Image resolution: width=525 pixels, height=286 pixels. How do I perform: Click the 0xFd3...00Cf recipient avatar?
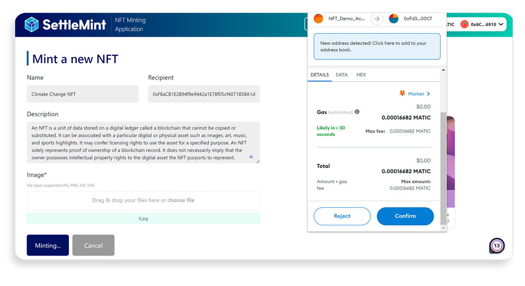(393, 19)
